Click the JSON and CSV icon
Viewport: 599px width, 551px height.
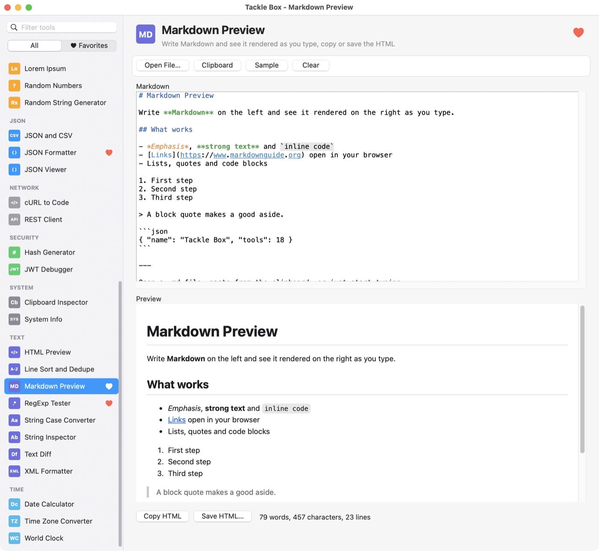click(x=14, y=136)
